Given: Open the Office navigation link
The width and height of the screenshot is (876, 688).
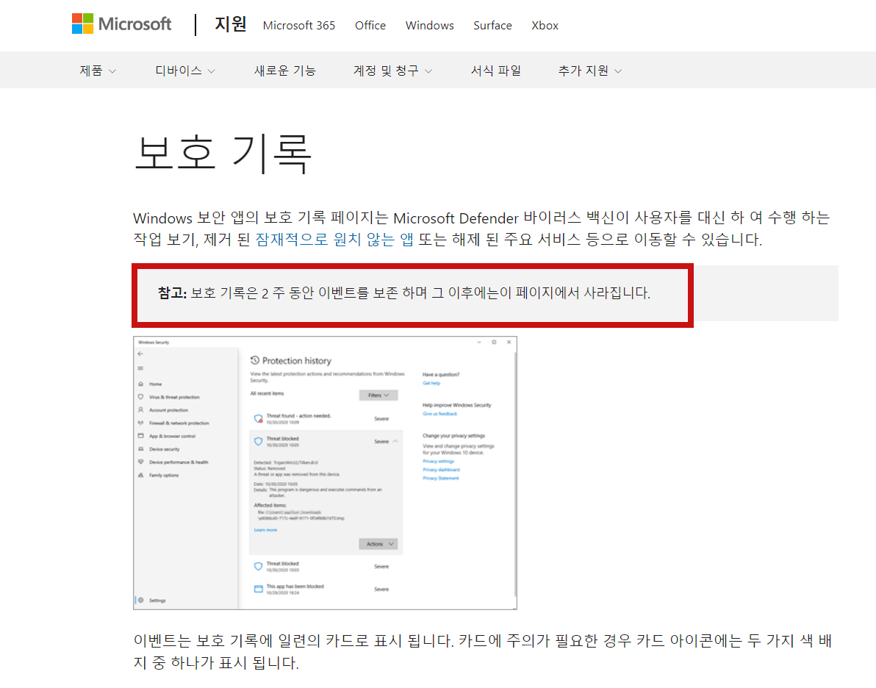Looking at the screenshot, I should 370,26.
